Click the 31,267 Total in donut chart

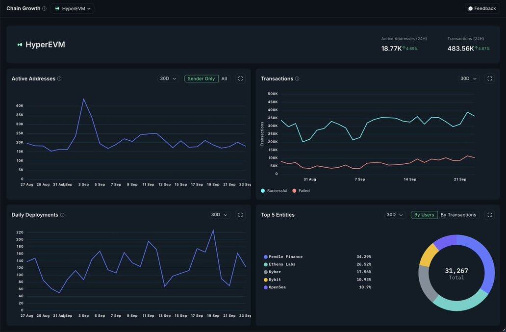pos(456,274)
